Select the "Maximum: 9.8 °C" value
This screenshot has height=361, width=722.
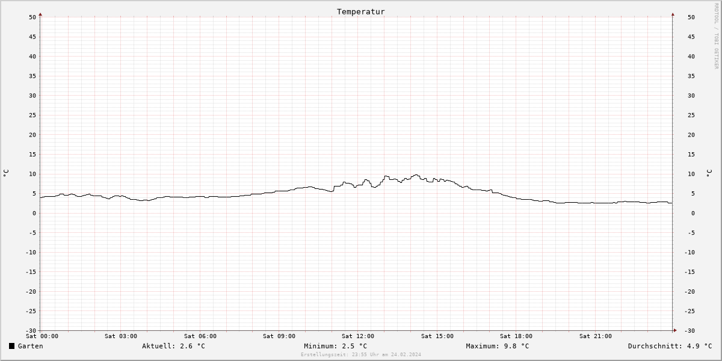click(498, 346)
